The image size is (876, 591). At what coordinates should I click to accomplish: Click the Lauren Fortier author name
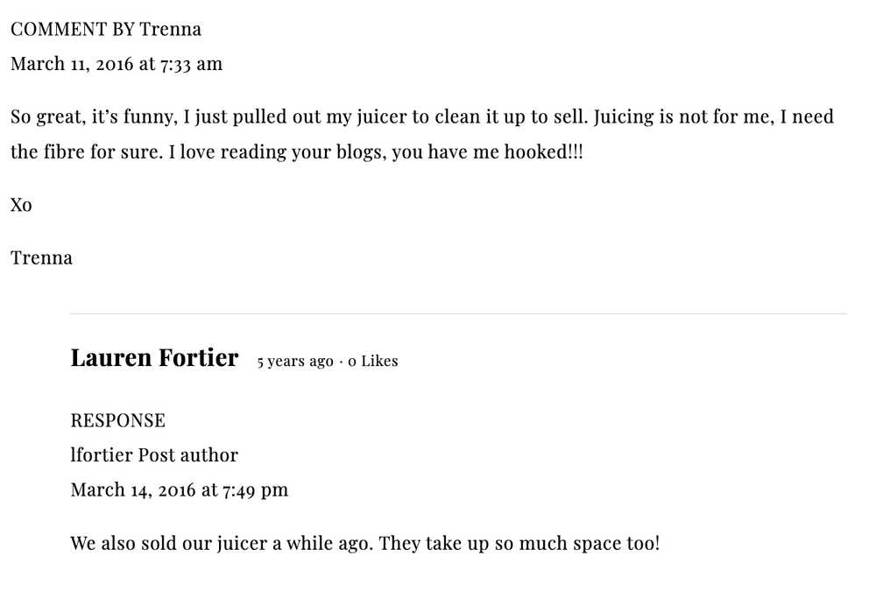(x=154, y=358)
